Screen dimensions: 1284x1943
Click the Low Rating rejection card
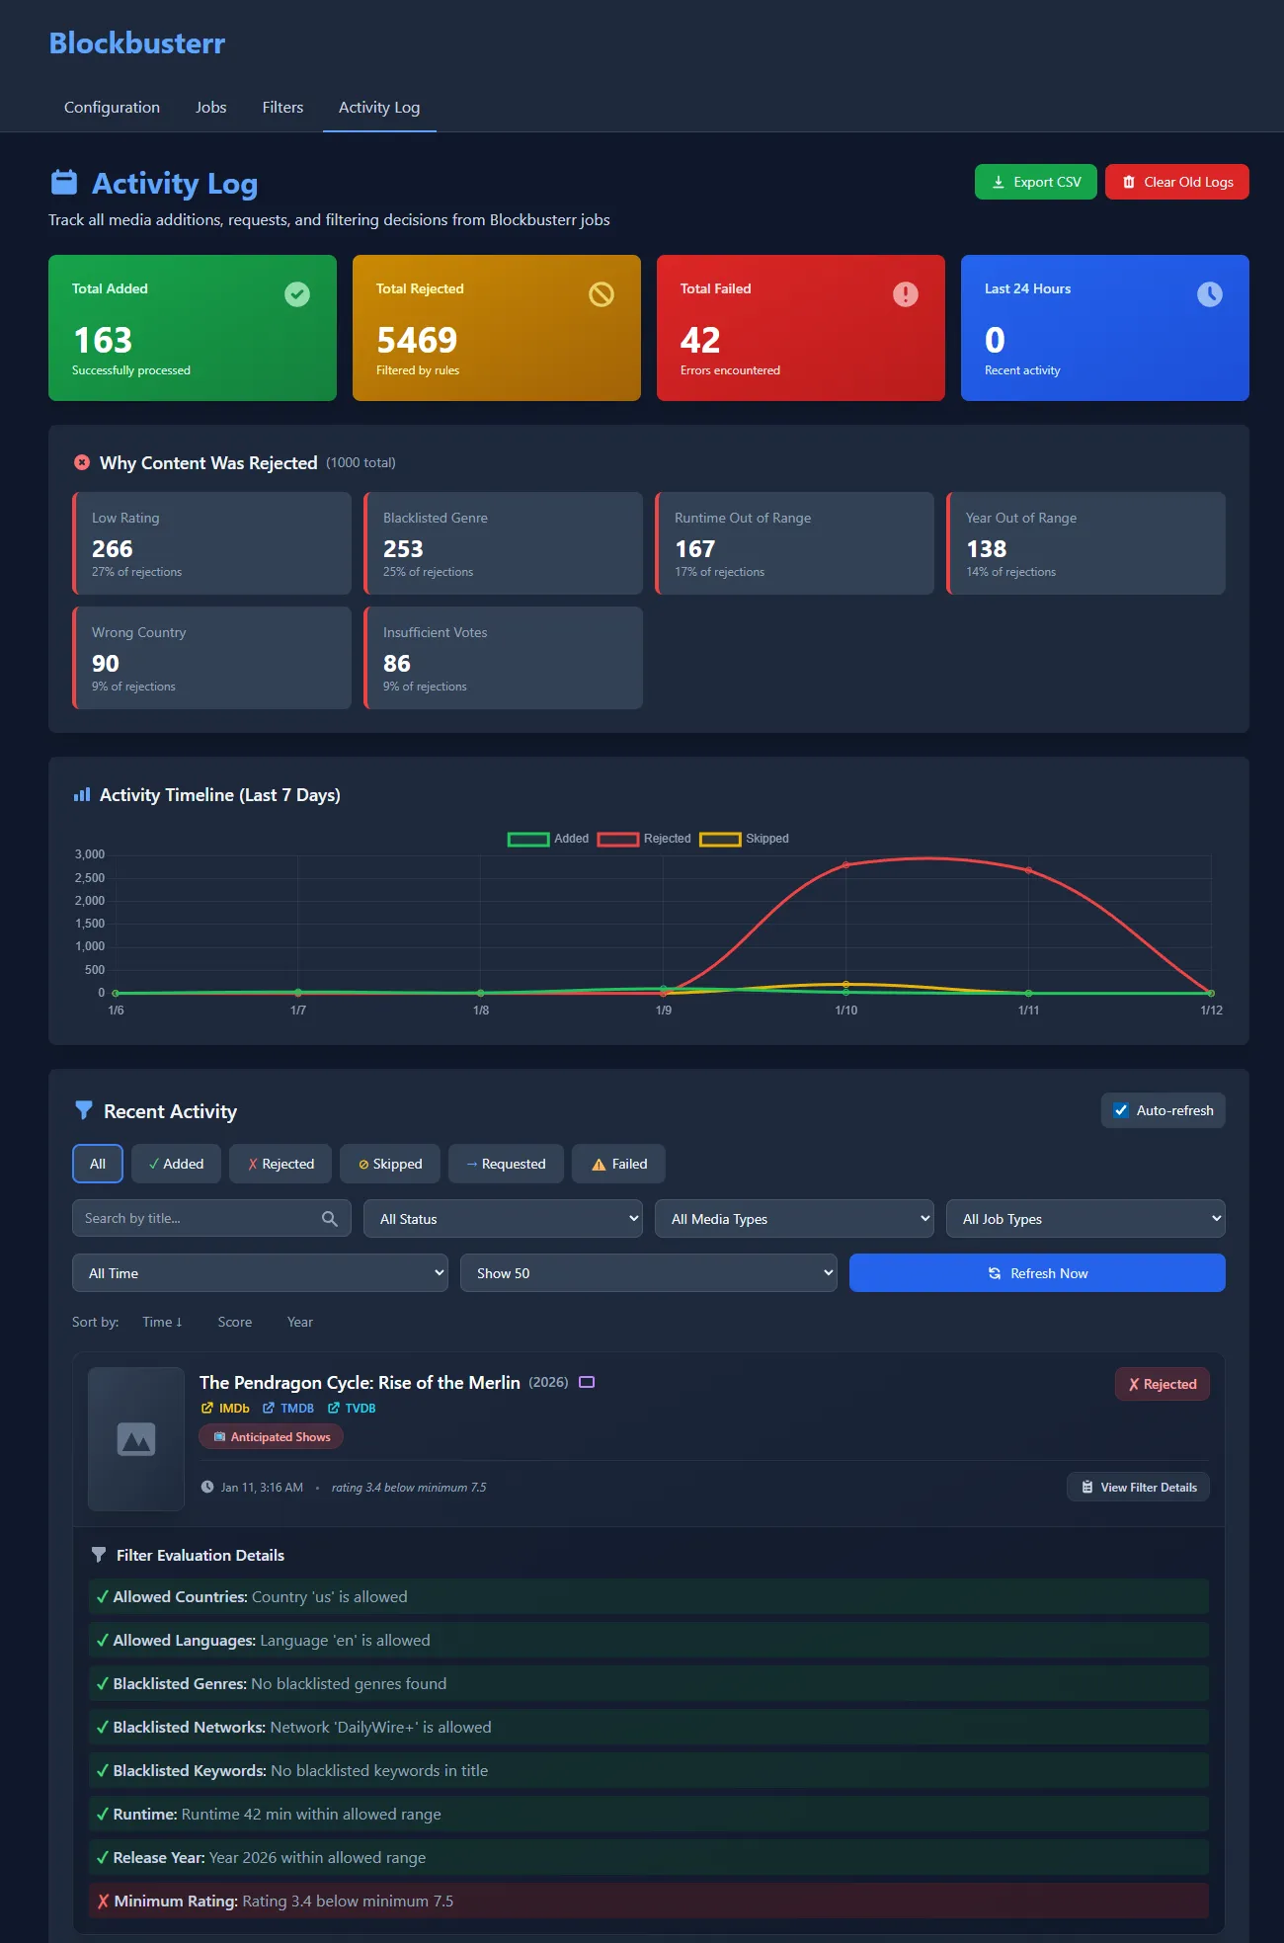211,543
